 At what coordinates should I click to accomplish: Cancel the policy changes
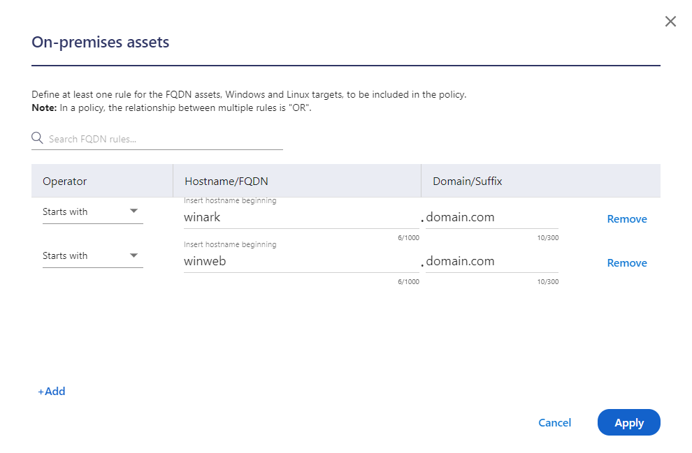(554, 422)
